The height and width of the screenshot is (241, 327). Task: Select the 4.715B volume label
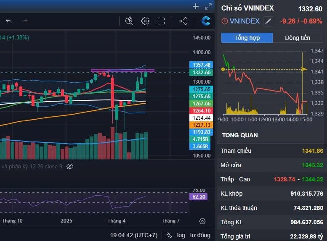click(x=200, y=139)
